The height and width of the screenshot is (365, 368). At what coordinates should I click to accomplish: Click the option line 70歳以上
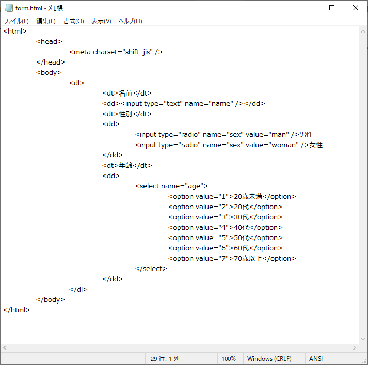coord(232,259)
